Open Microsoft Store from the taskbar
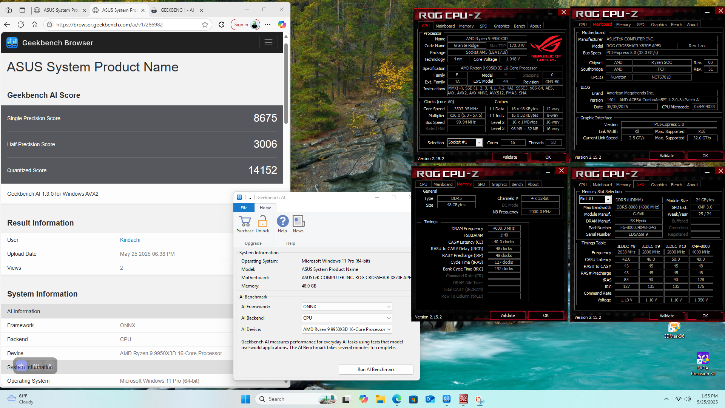This screenshot has width=725, height=408. (x=413, y=399)
